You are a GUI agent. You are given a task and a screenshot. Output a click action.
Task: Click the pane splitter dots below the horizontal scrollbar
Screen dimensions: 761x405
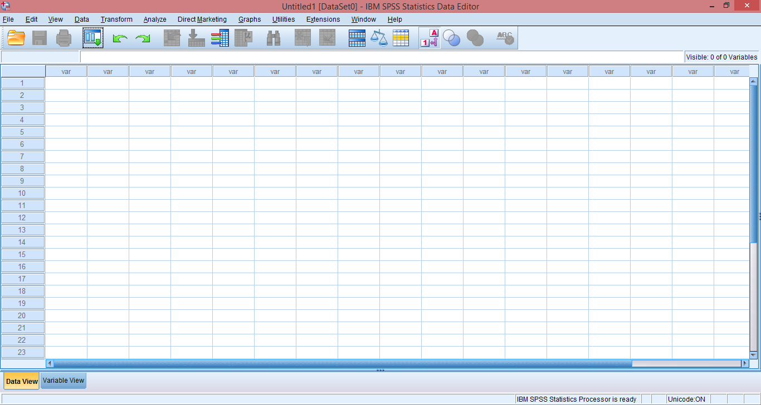click(x=380, y=370)
